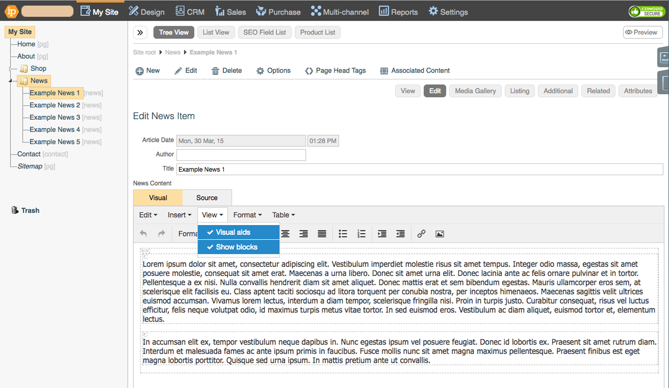
Task: Switch to List View
Action: pyautogui.click(x=216, y=32)
